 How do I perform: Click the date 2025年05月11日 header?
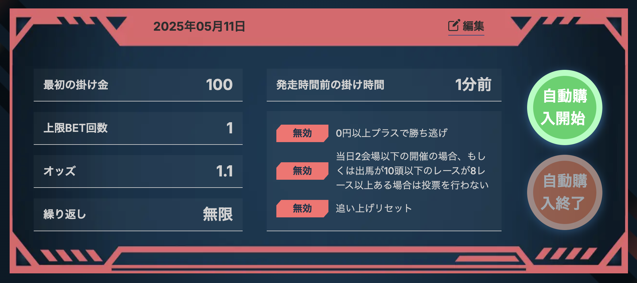click(199, 26)
